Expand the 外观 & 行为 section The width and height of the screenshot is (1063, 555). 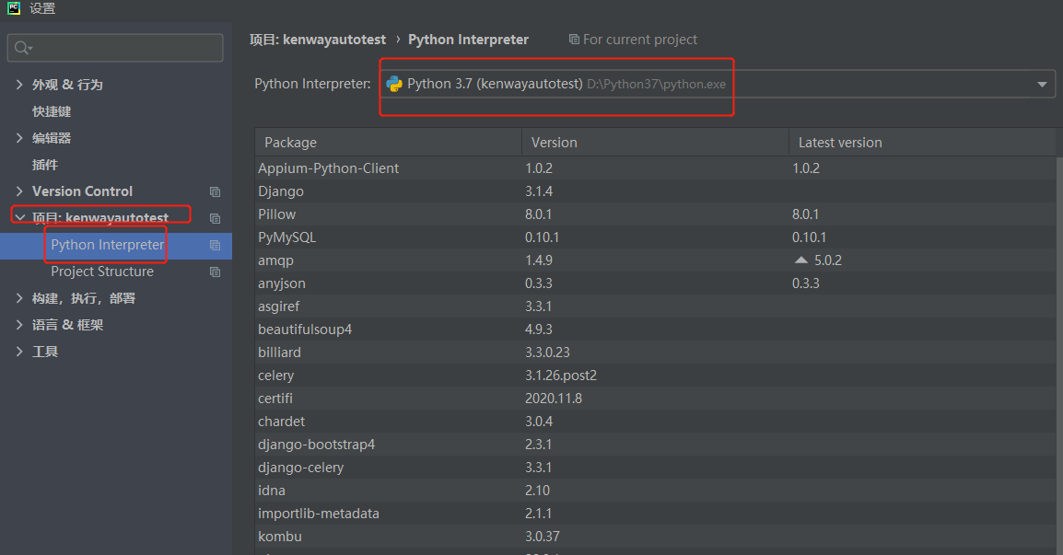(x=19, y=85)
